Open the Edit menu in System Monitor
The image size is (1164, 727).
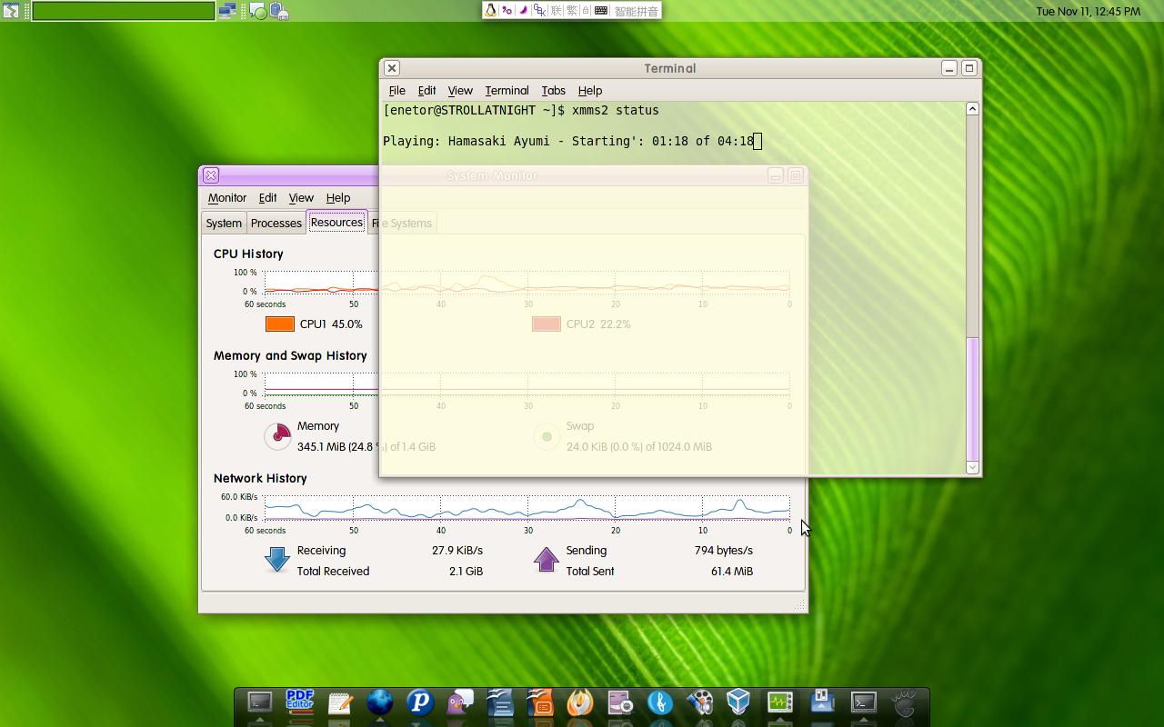(267, 198)
